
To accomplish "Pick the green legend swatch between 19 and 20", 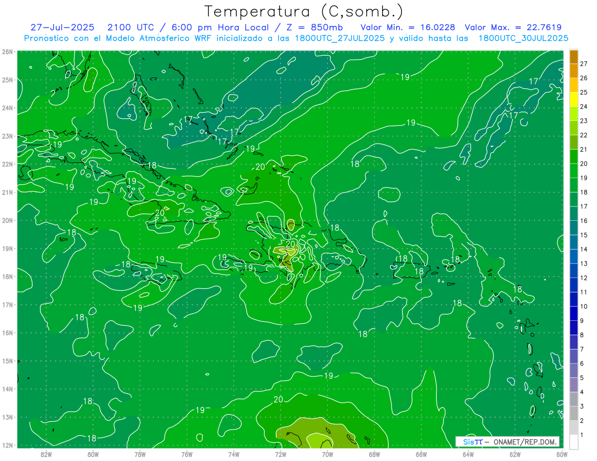I will 574,171.
